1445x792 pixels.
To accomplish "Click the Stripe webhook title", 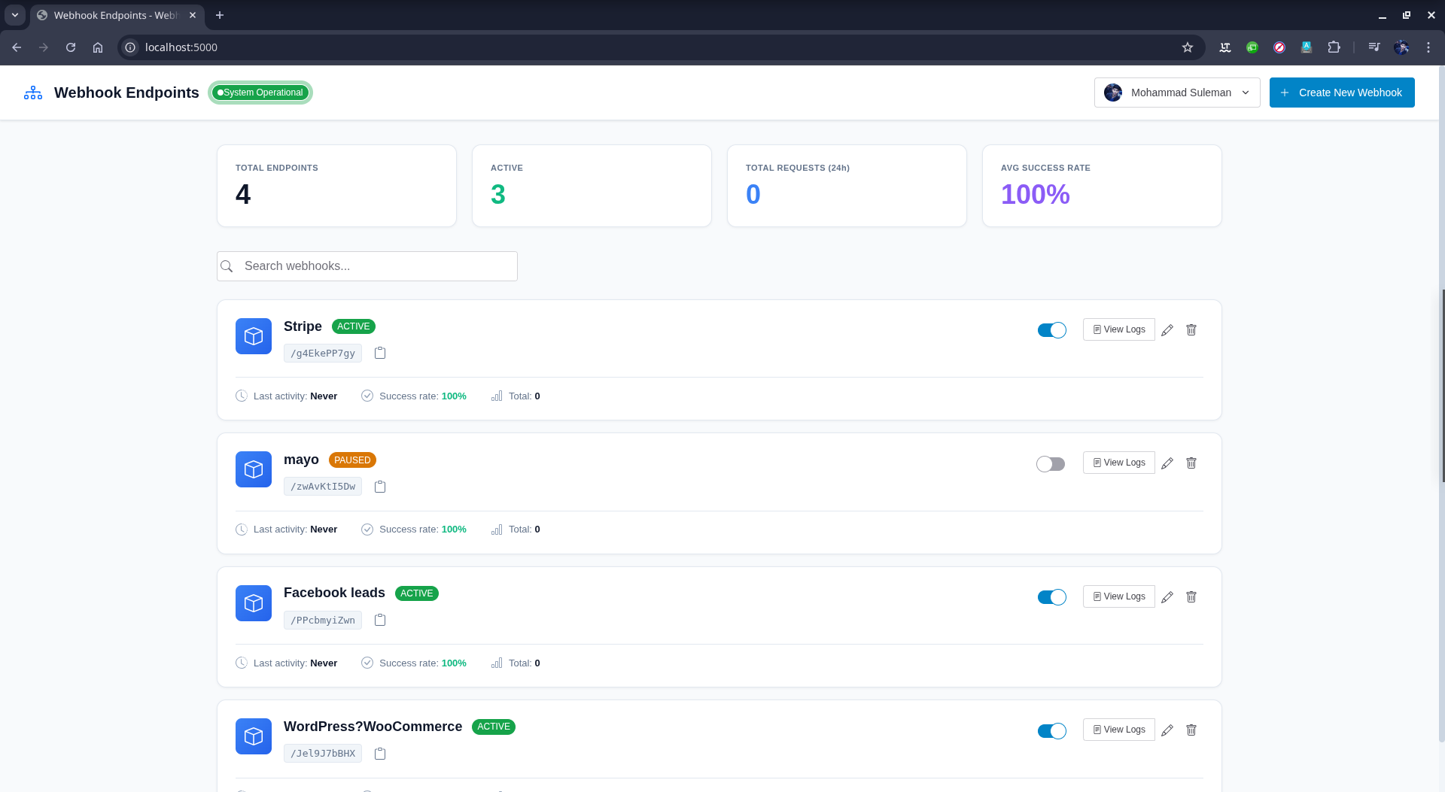I will coord(303,326).
